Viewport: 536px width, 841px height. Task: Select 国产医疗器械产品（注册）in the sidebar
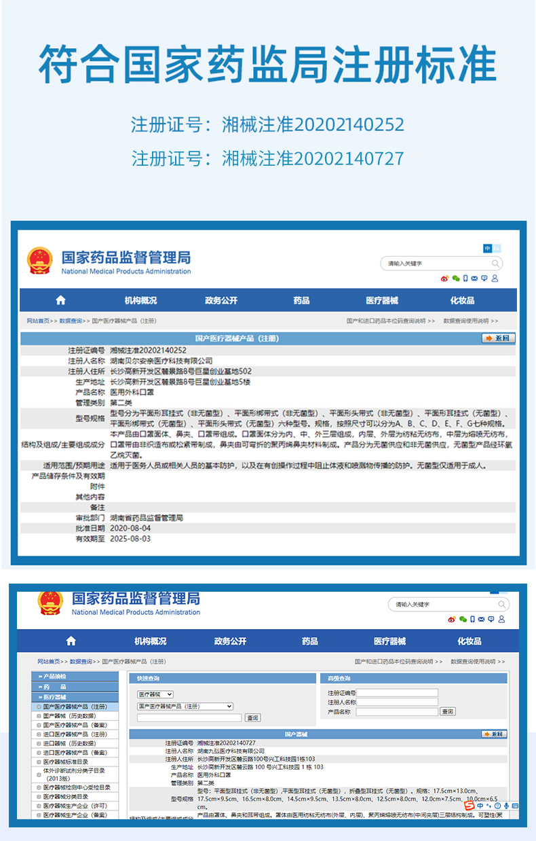75,706
